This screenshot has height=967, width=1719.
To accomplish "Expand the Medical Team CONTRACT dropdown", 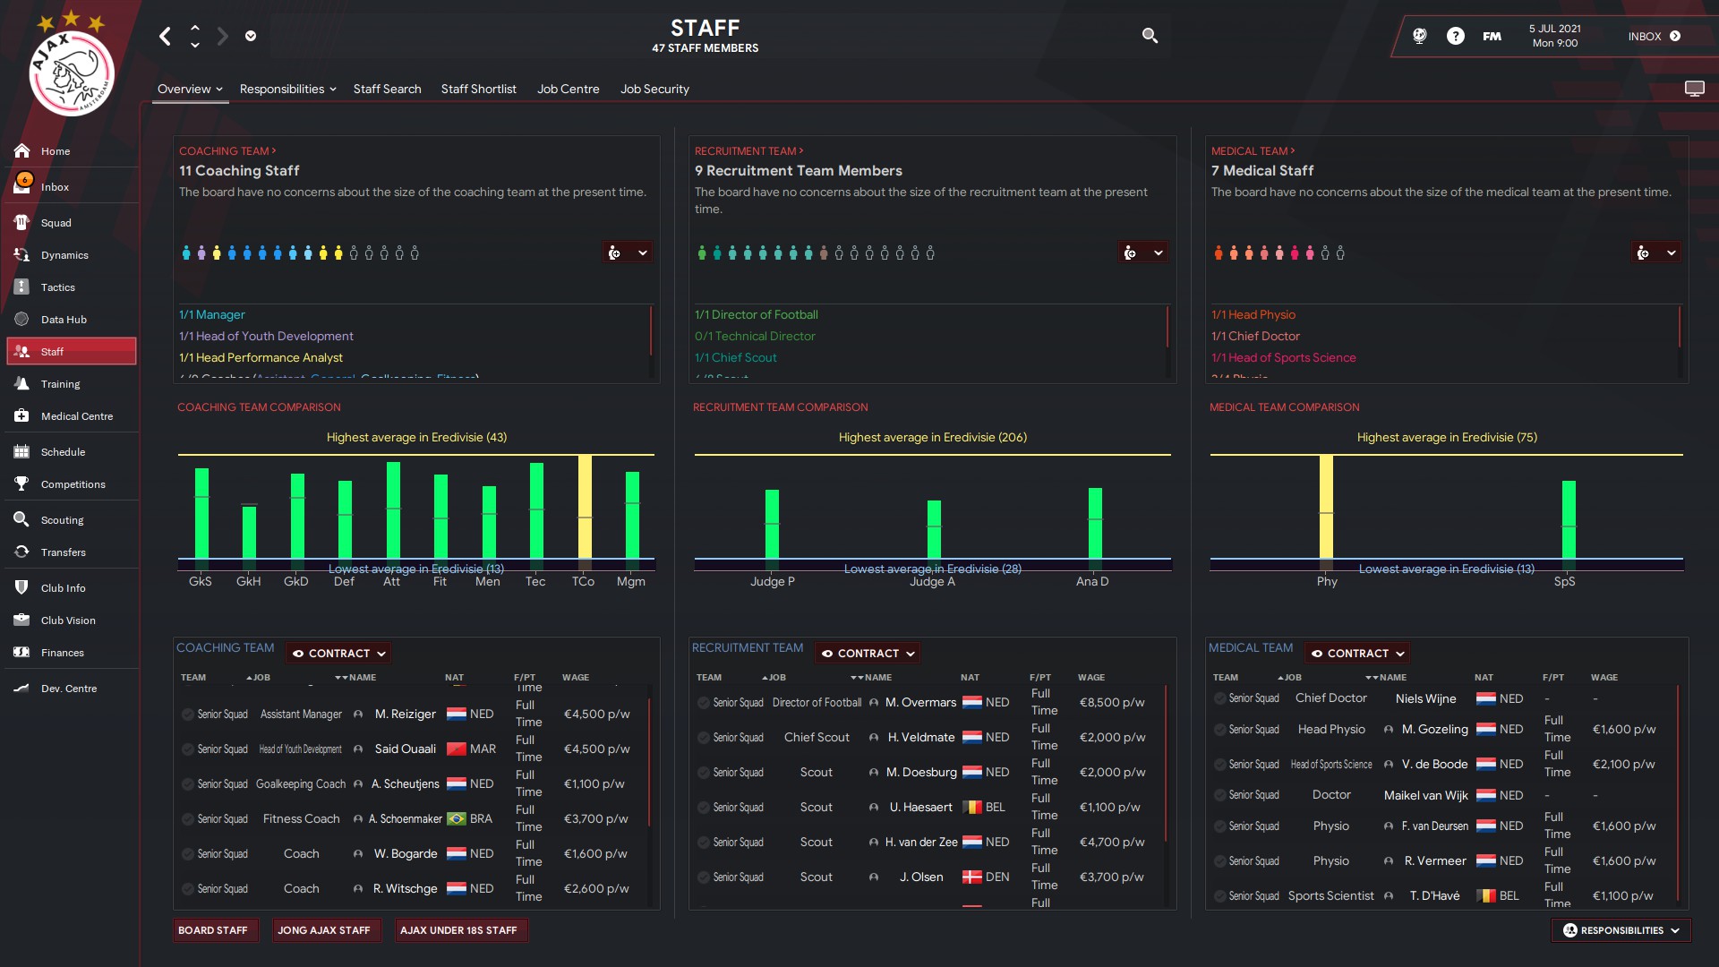I will click(1357, 654).
